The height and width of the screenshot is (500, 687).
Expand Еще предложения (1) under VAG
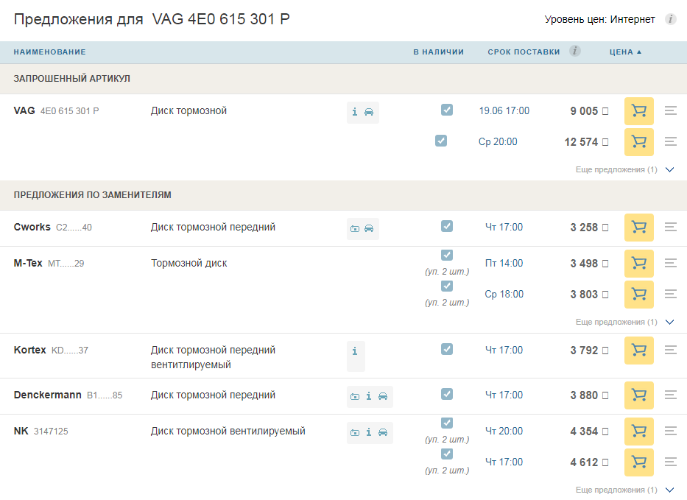point(625,169)
